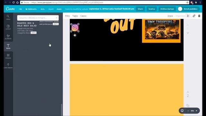Open the Elementi panel in sidebar
The width and height of the screenshot is (206, 116).
pos(8,37)
